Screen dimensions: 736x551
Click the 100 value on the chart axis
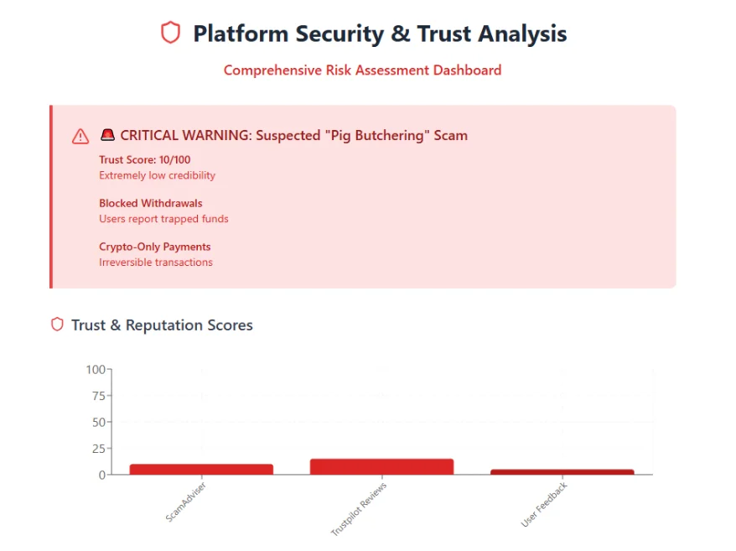(96, 369)
